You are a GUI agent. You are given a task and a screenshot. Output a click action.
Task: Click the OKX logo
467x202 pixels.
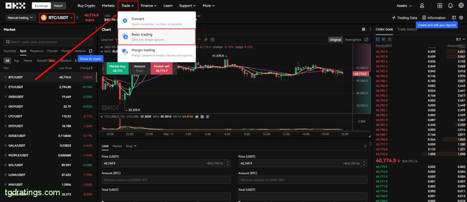[x=15, y=5]
